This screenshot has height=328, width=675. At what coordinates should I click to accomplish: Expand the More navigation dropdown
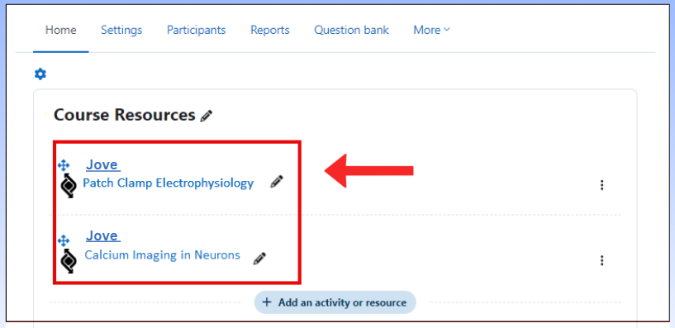(x=431, y=30)
